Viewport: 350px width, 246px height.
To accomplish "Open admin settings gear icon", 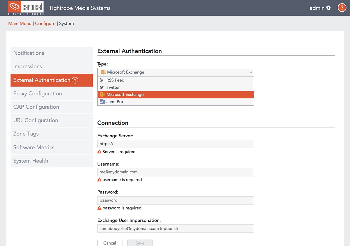I will 328,8.
